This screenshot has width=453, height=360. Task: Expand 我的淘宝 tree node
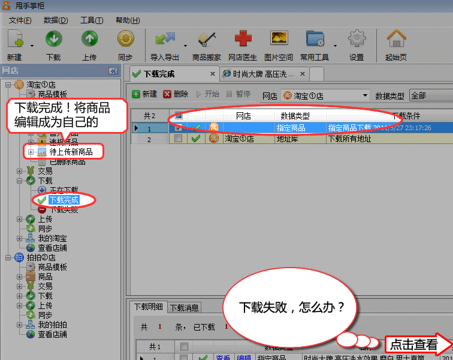tap(19, 238)
